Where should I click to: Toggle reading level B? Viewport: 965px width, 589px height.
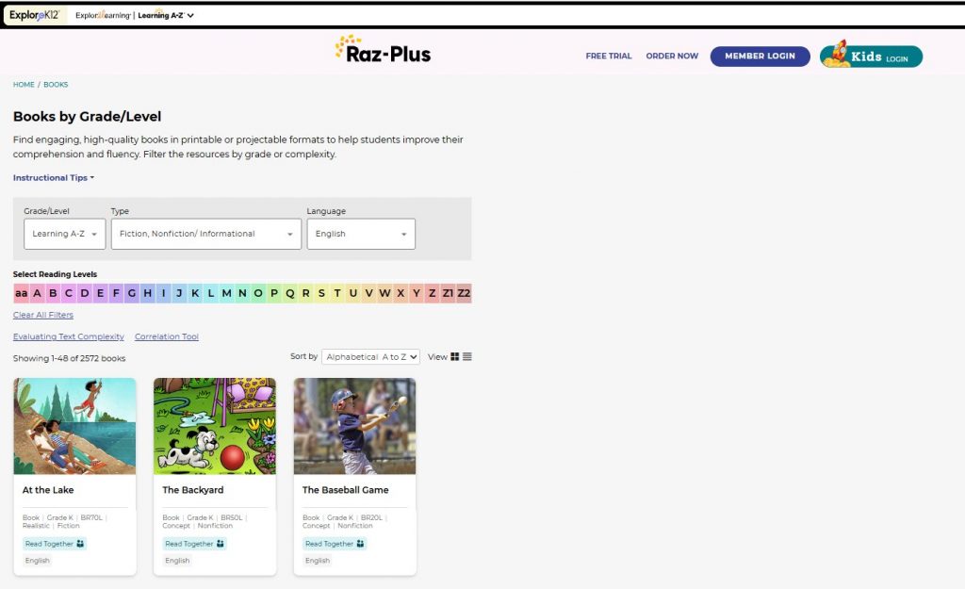click(x=53, y=294)
